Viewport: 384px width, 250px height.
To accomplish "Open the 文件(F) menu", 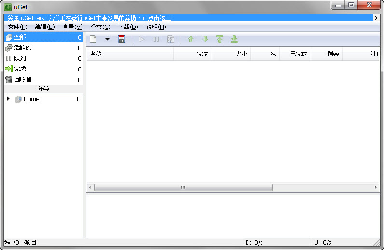I will 17,27.
